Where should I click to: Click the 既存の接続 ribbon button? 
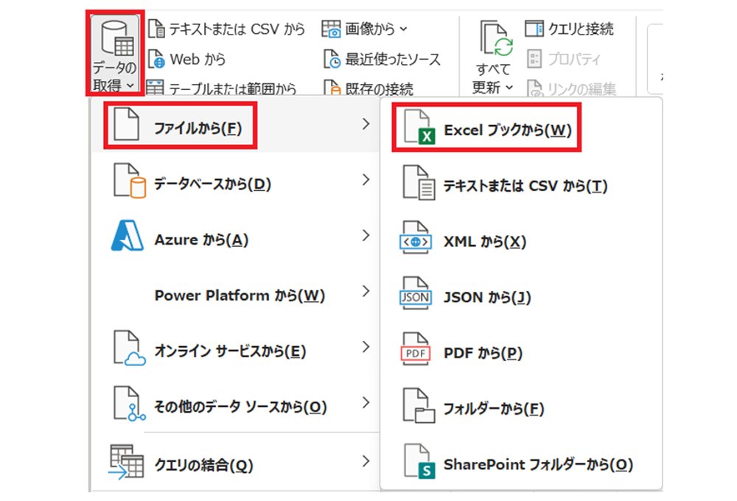click(x=368, y=88)
